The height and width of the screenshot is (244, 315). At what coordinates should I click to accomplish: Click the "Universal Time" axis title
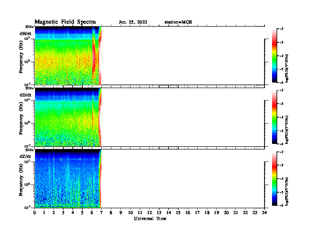tap(150, 218)
